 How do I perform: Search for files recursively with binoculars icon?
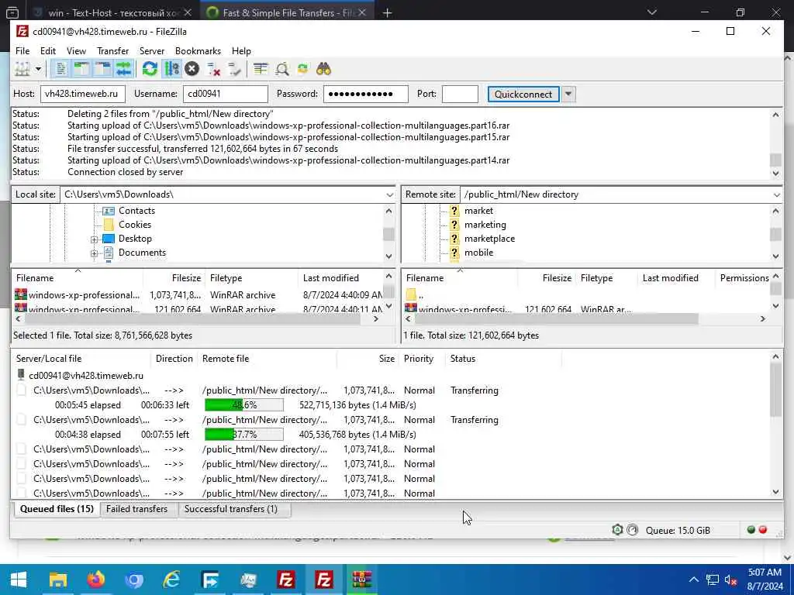click(323, 69)
